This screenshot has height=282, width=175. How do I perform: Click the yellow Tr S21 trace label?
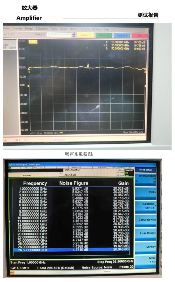tap(33, 42)
